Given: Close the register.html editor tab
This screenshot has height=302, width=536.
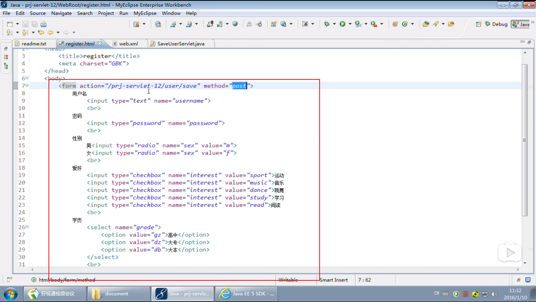Looking at the screenshot, I should pyautogui.click(x=100, y=43).
